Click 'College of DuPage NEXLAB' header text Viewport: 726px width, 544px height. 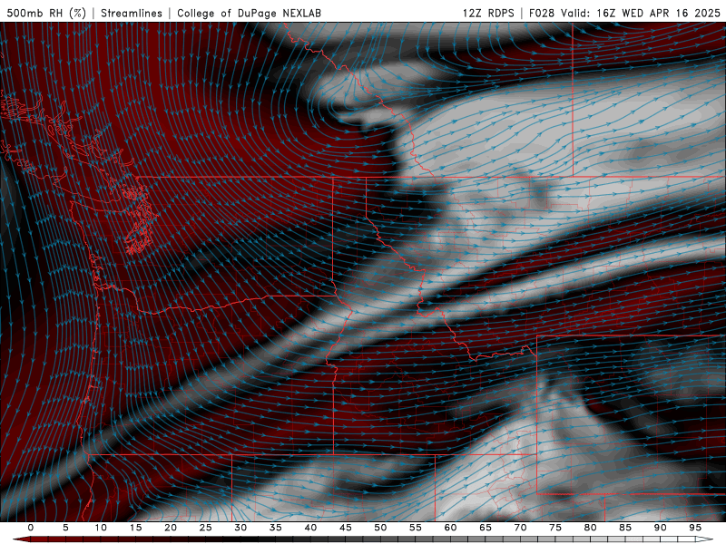pyautogui.click(x=249, y=13)
